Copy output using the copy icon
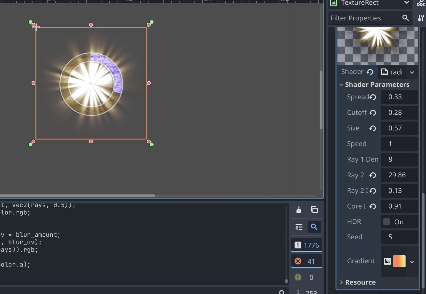The height and width of the screenshot is (294, 426). point(314,210)
